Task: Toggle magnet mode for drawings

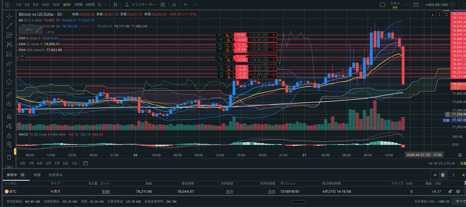Action: tap(9, 116)
